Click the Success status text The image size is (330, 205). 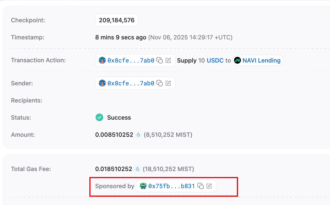(119, 118)
